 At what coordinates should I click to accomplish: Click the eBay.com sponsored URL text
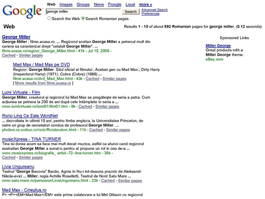[x=214, y=59]
